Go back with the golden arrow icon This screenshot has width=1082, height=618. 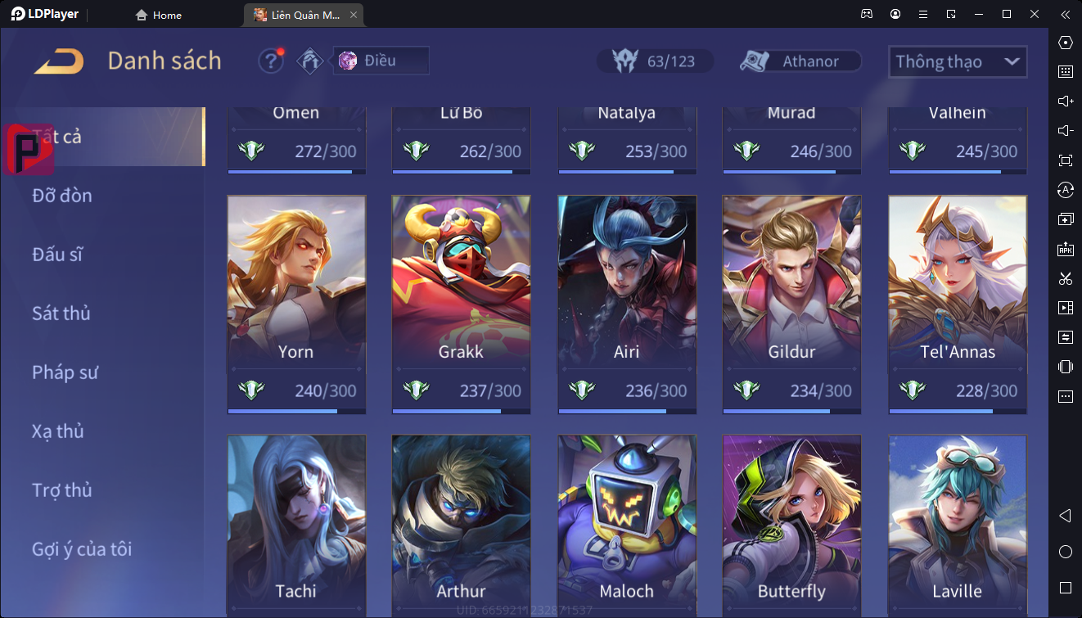pyautogui.click(x=59, y=61)
